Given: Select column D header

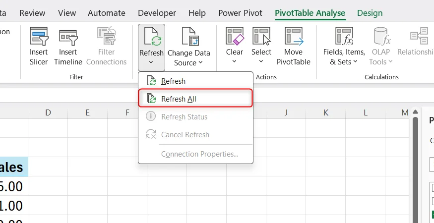Looking at the screenshot, I should pyautogui.click(x=48, y=112).
